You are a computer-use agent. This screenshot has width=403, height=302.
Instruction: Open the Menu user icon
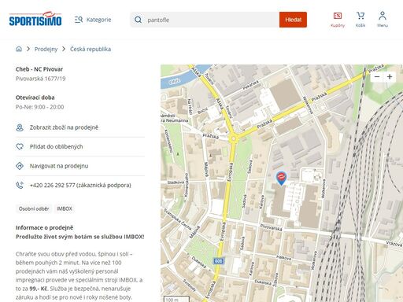pos(383,20)
